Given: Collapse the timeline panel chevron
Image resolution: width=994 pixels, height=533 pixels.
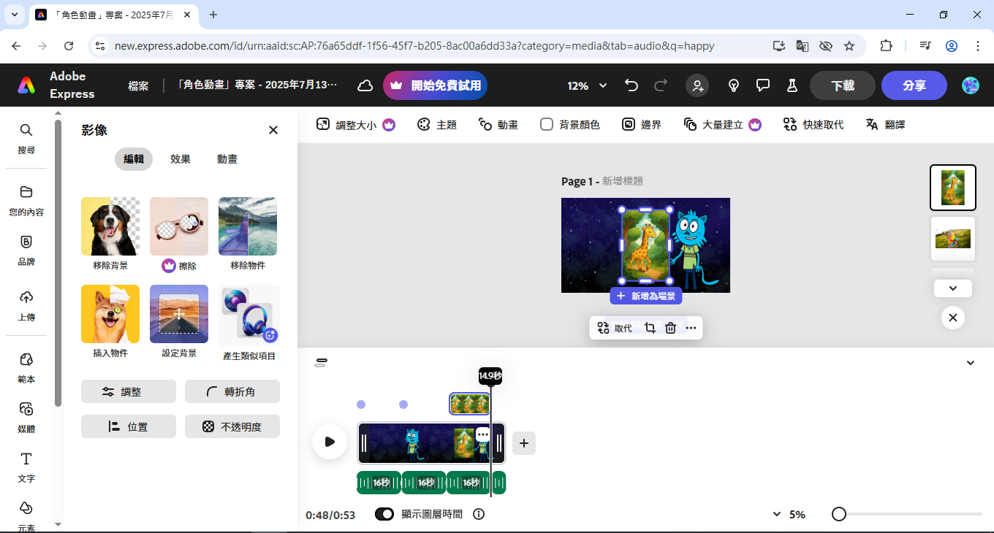Looking at the screenshot, I should click(x=971, y=363).
